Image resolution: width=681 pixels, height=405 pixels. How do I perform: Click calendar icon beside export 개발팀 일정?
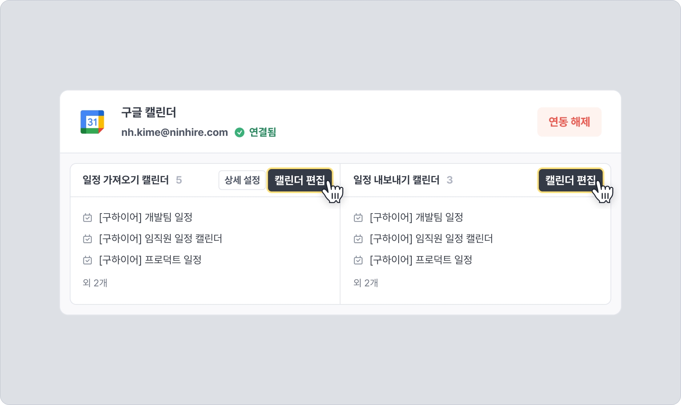coord(358,218)
